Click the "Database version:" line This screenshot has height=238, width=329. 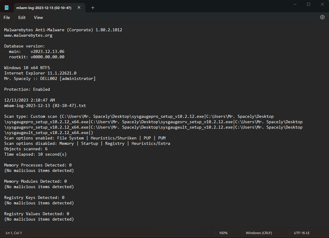(25, 46)
